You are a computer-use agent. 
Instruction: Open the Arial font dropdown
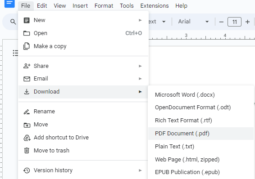point(193,22)
